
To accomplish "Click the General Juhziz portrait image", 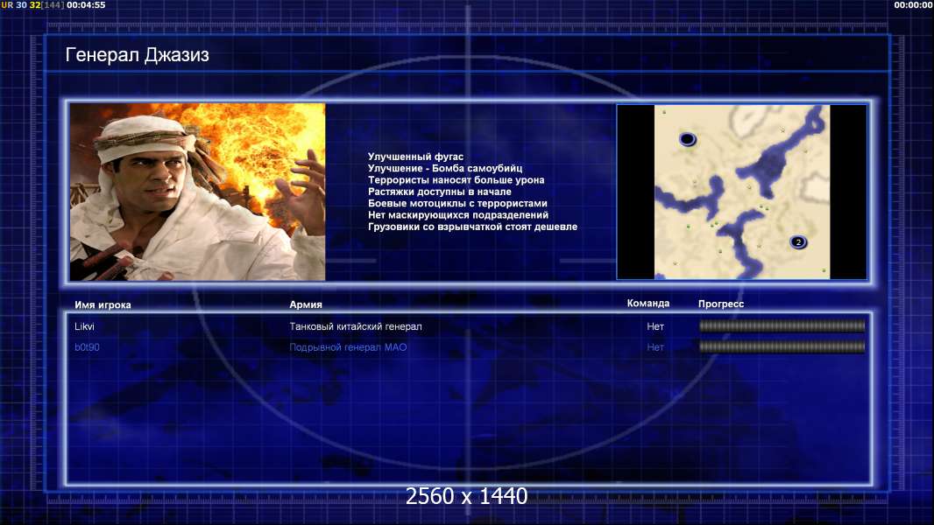I will [x=197, y=192].
